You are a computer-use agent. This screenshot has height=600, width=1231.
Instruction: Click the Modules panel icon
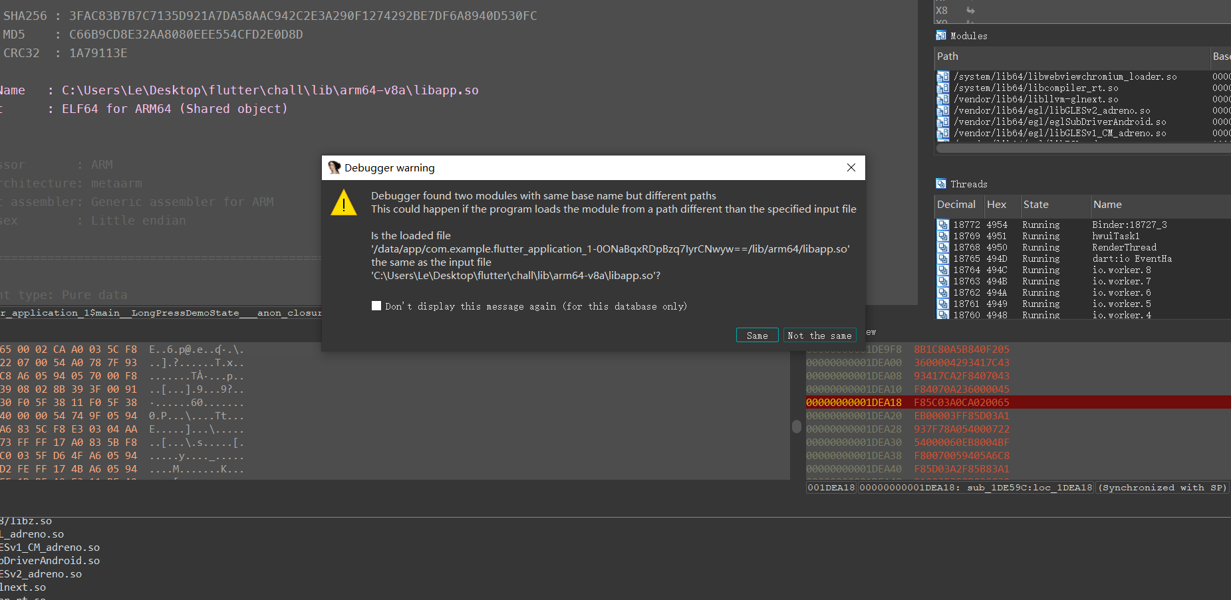[x=942, y=35]
